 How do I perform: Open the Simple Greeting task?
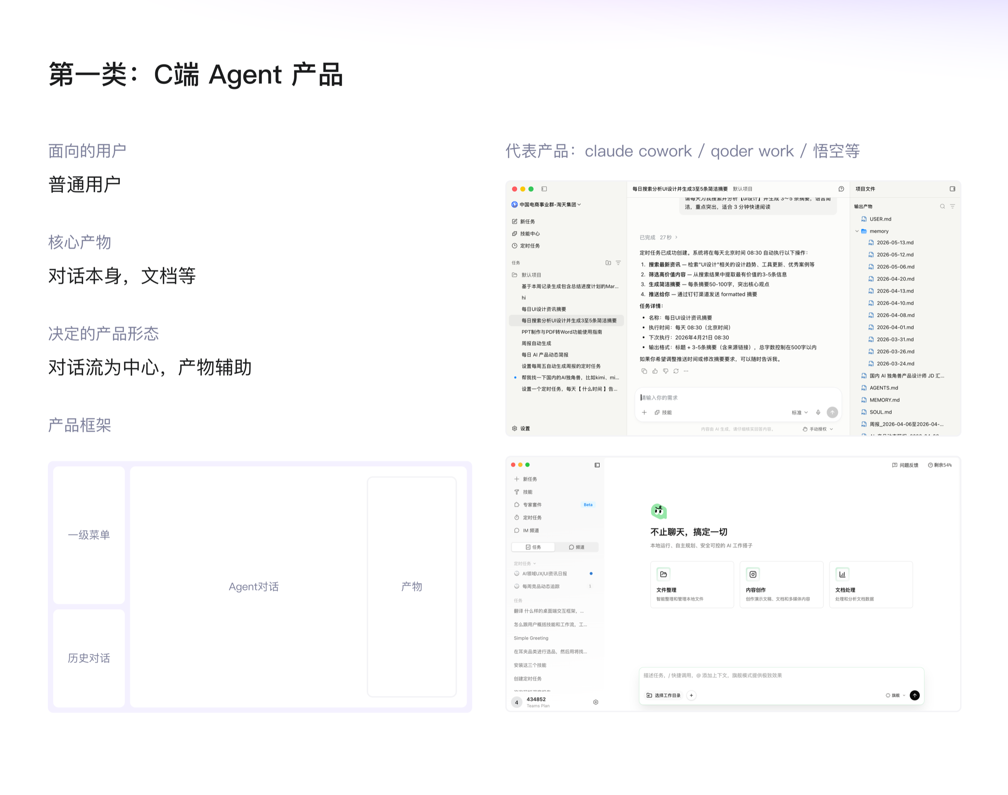(531, 638)
